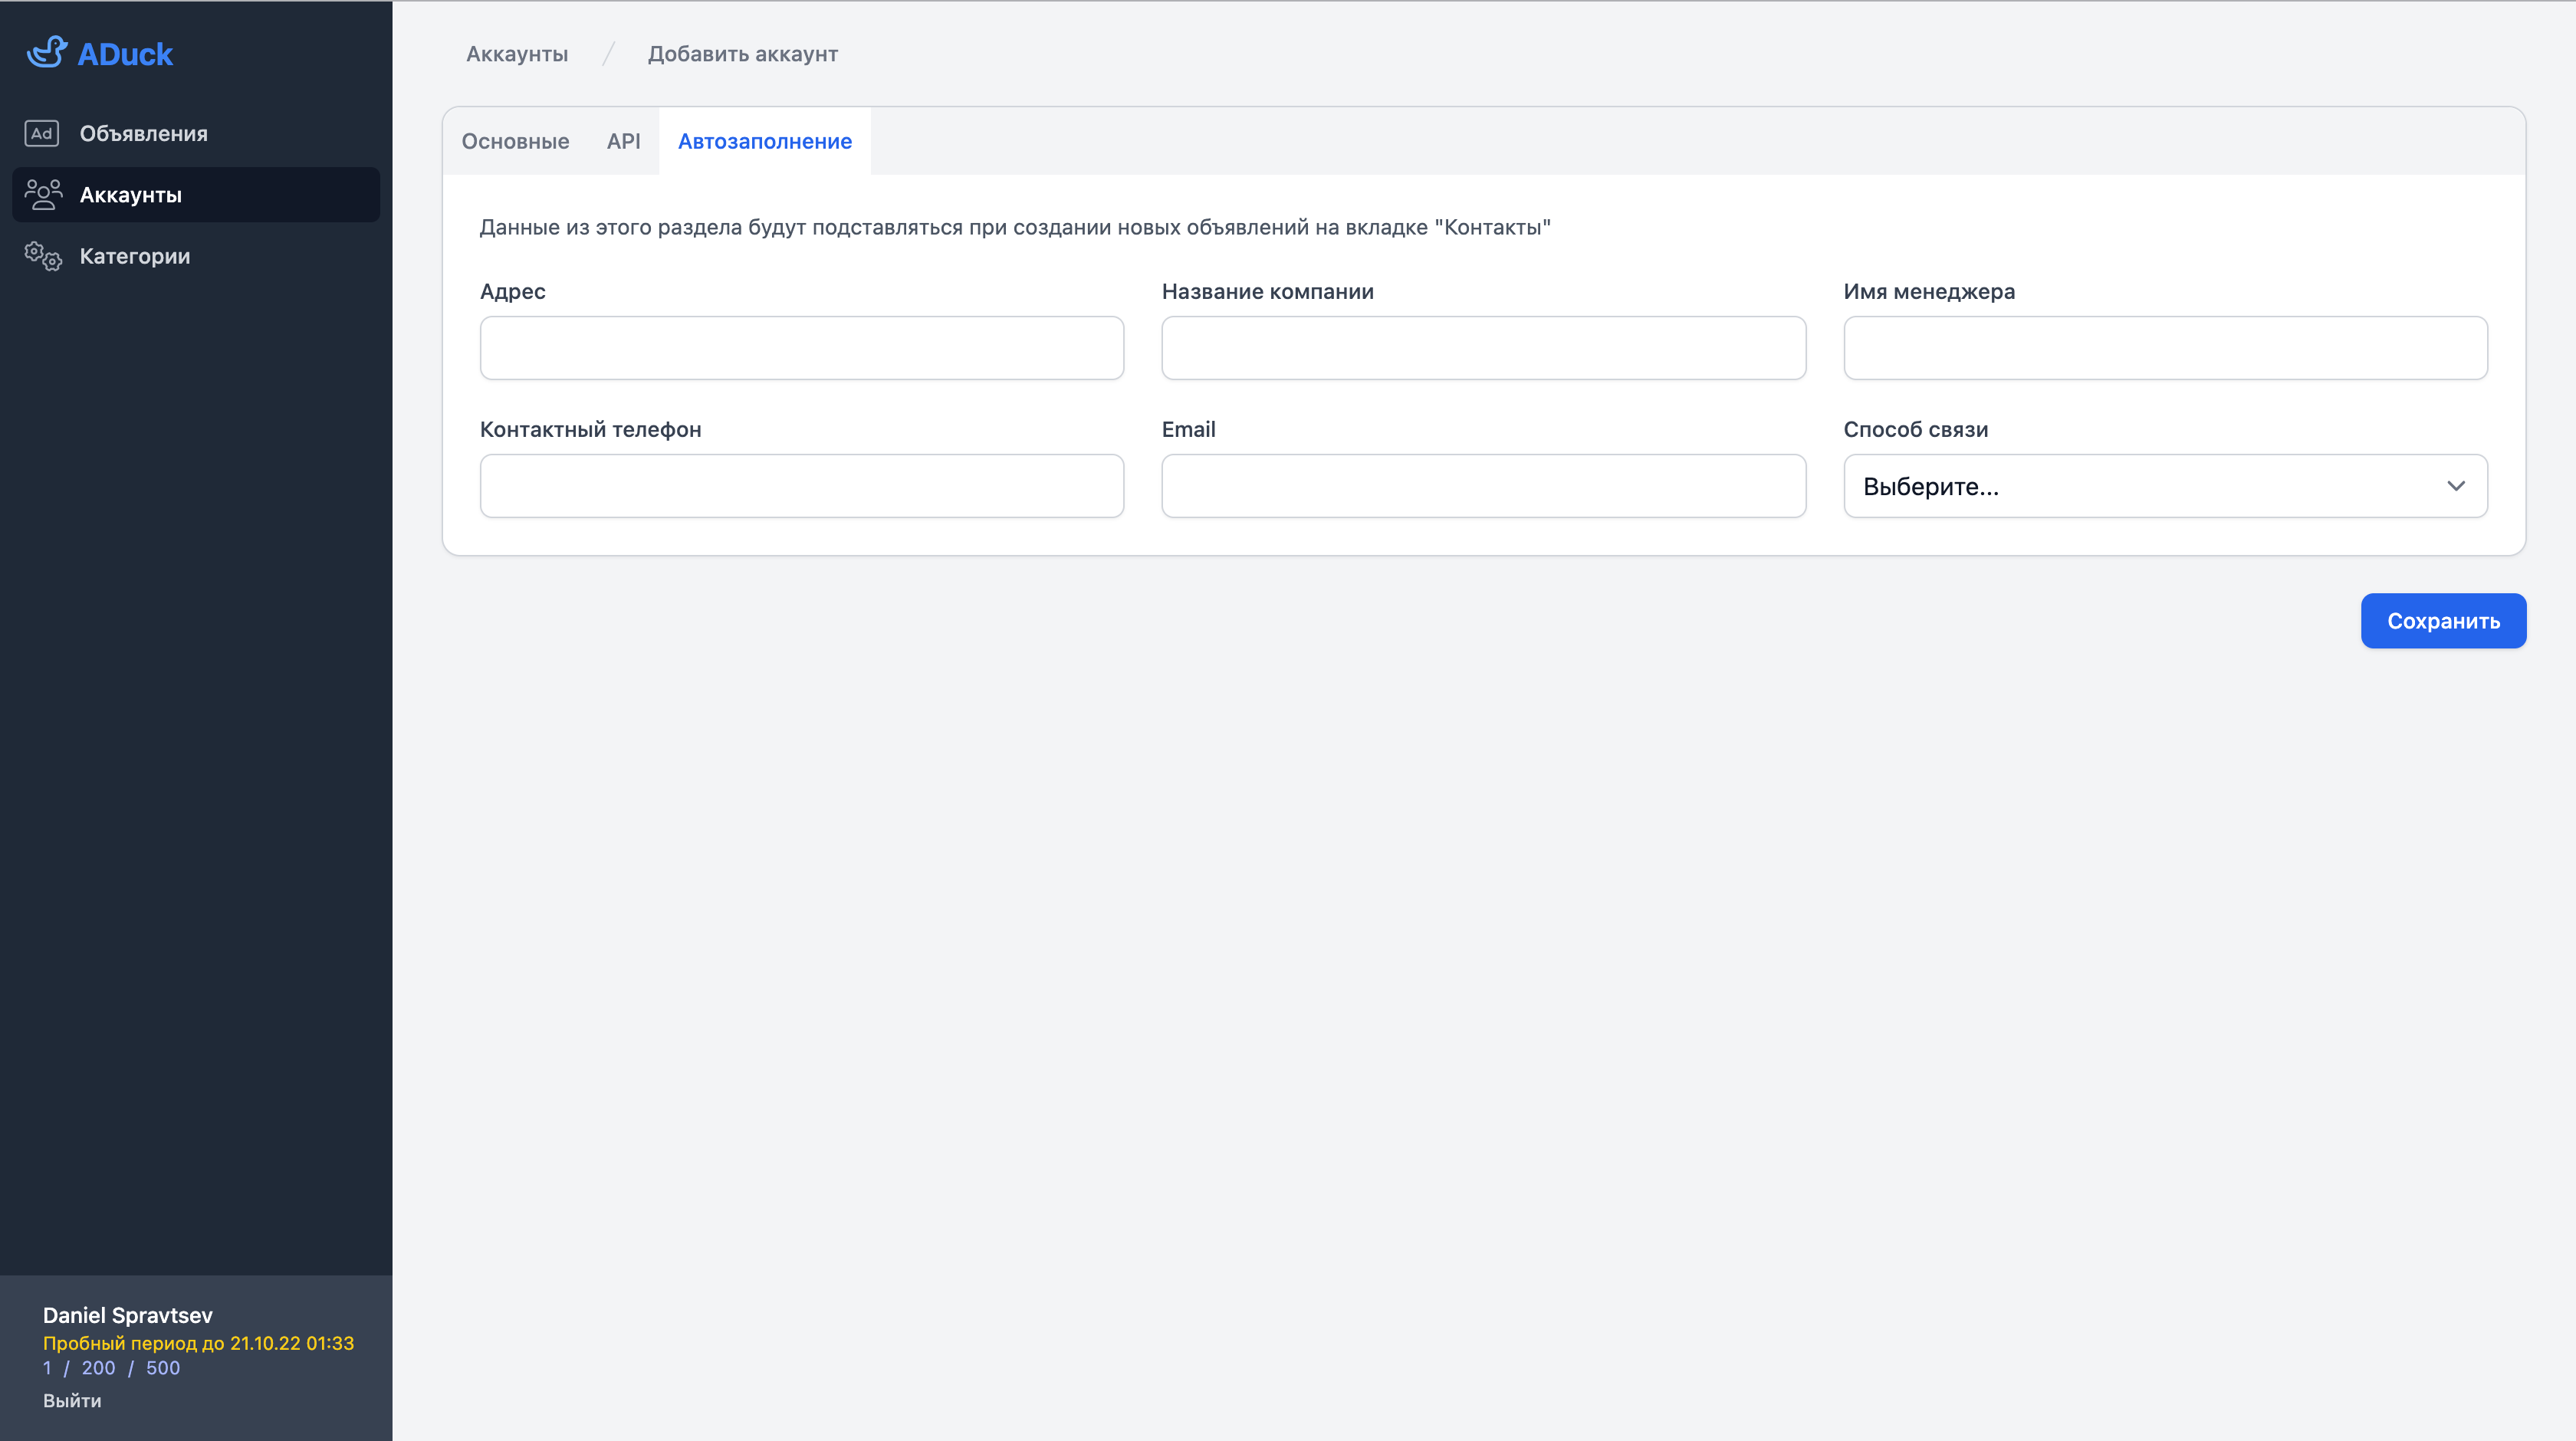Open the Объявления sidebar section

[x=143, y=134]
